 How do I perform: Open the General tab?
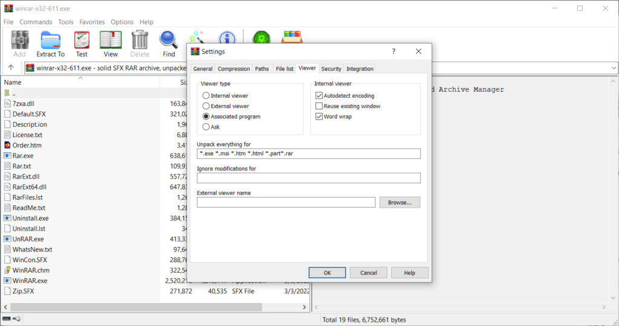[x=203, y=69]
